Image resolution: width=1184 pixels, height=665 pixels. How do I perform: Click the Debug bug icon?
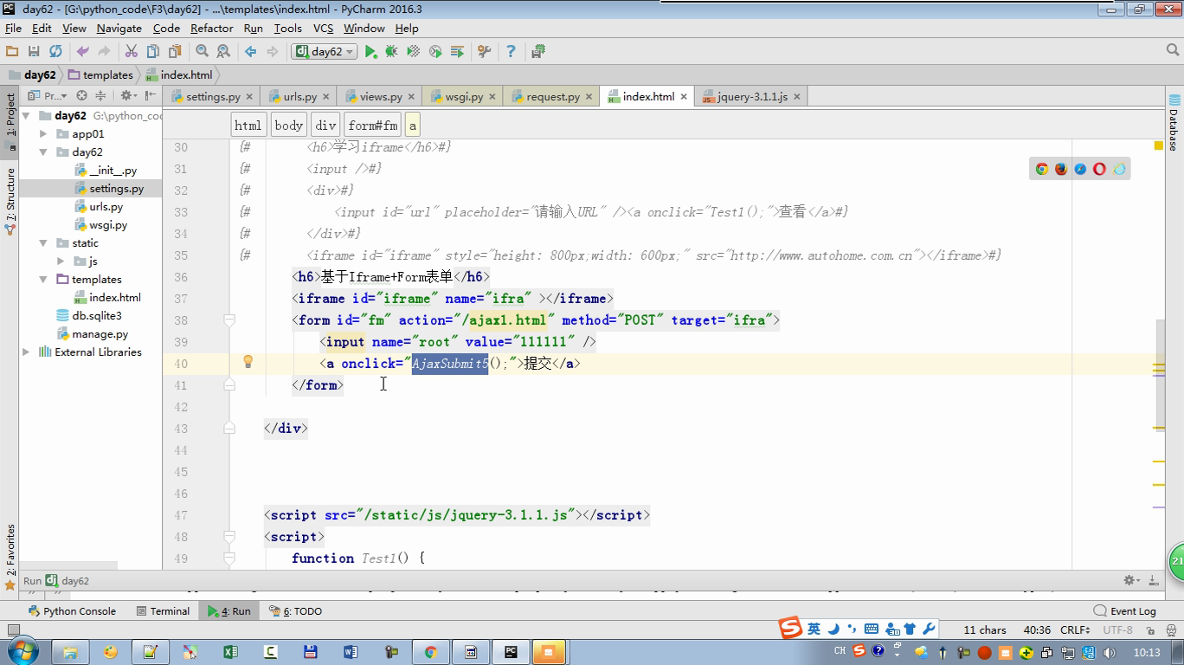pos(391,52)
